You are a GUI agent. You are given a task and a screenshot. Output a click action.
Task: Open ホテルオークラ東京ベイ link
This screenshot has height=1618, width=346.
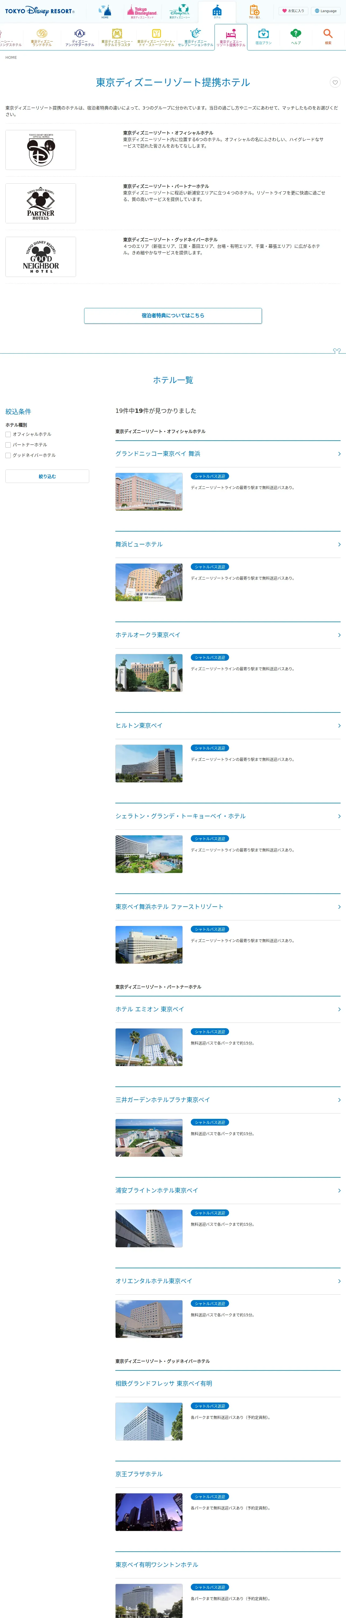tap(148, 635)
